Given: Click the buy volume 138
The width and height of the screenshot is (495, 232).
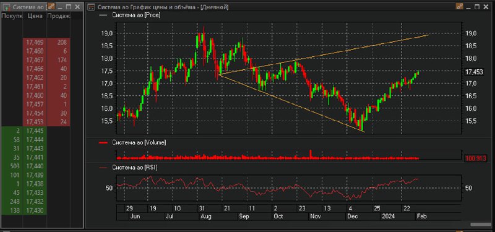Looking at the screenshot, I should [x=14, y=210].
